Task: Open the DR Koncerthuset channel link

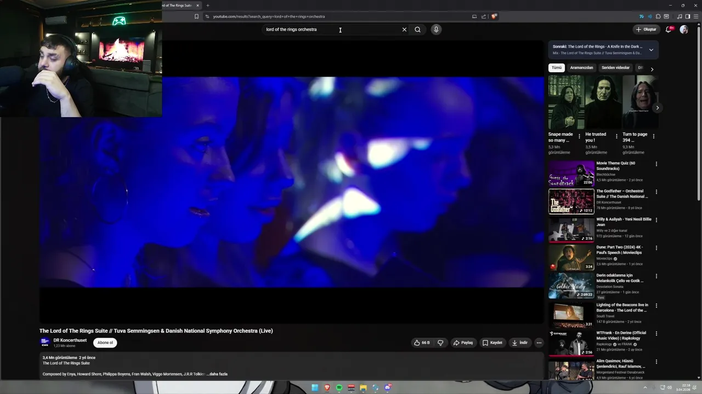Action: [70, 340]
